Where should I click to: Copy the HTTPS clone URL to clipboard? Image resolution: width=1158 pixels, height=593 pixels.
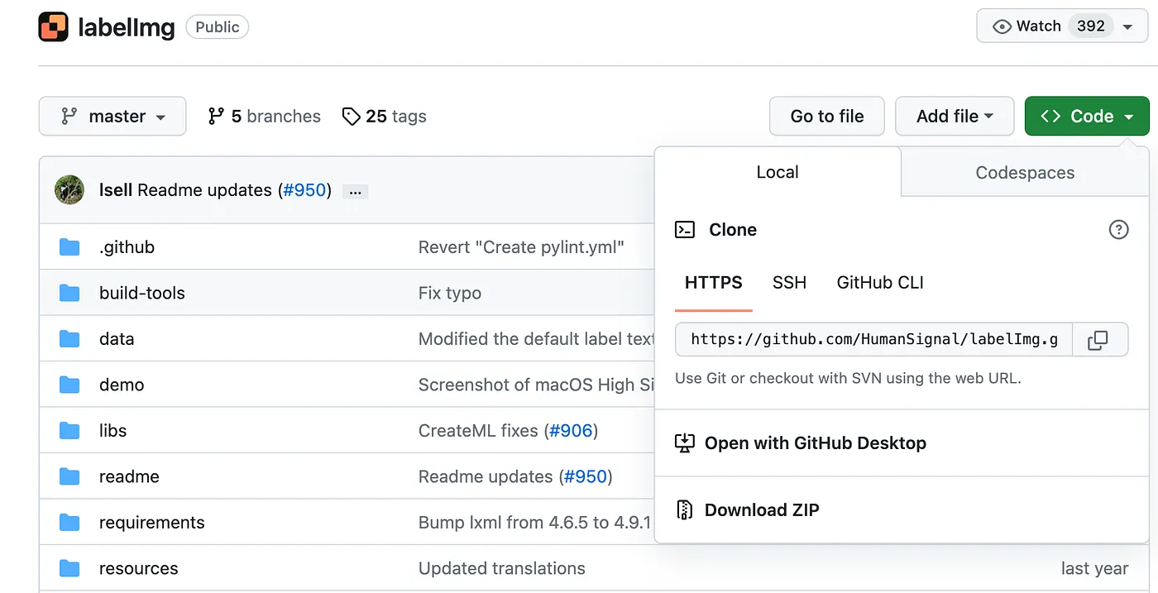coord(1098,340)
